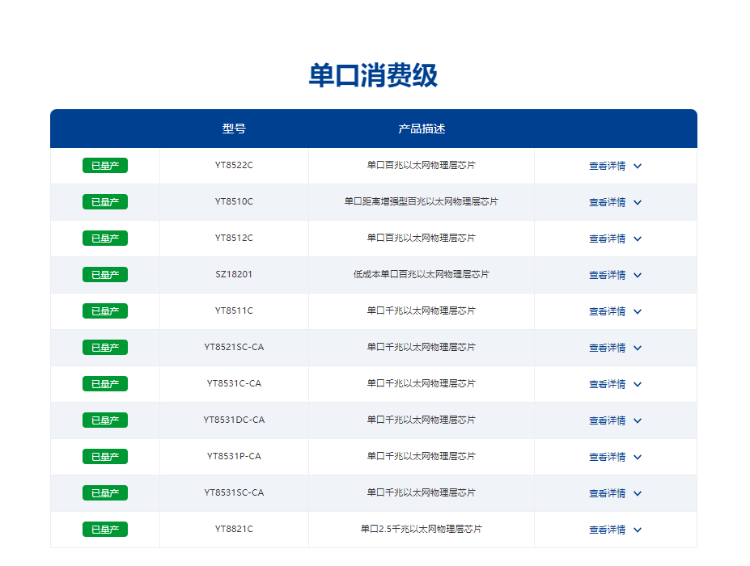The width and height of the screenshot is (750, 566).
Task: Select model number SZ18201
Action: click(x=234, y=274)
